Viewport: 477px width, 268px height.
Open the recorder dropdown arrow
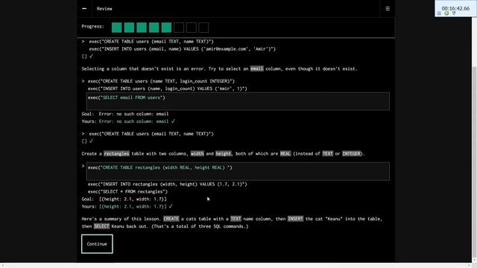(454, 13)
